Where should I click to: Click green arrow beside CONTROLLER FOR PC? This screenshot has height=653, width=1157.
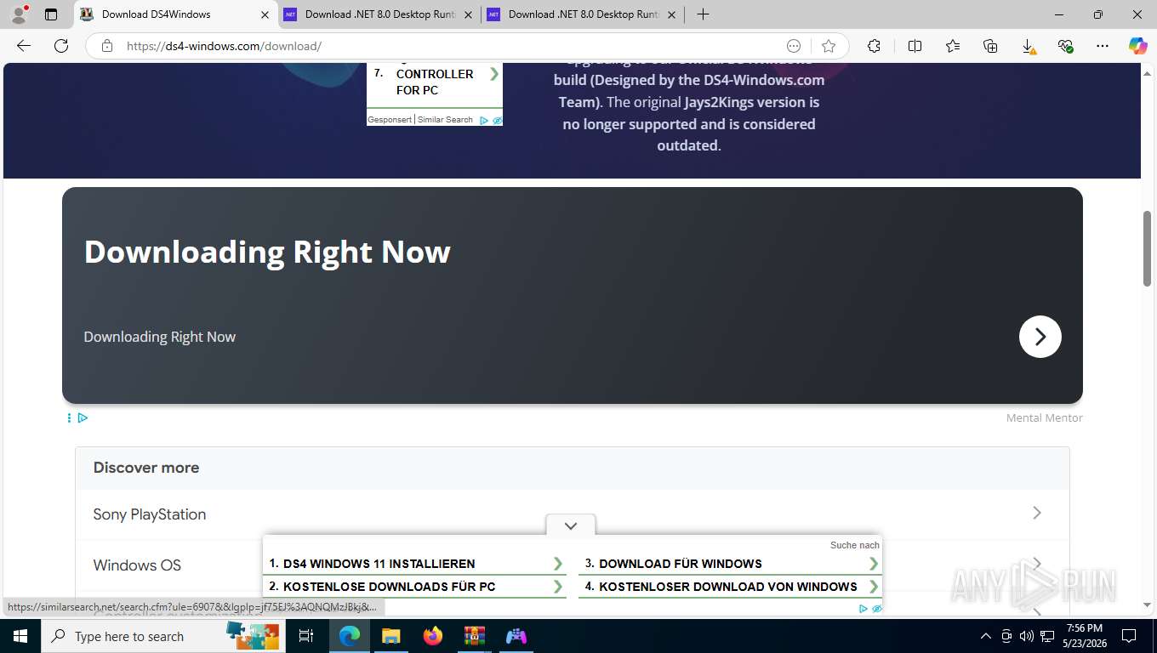pos(494,74)
